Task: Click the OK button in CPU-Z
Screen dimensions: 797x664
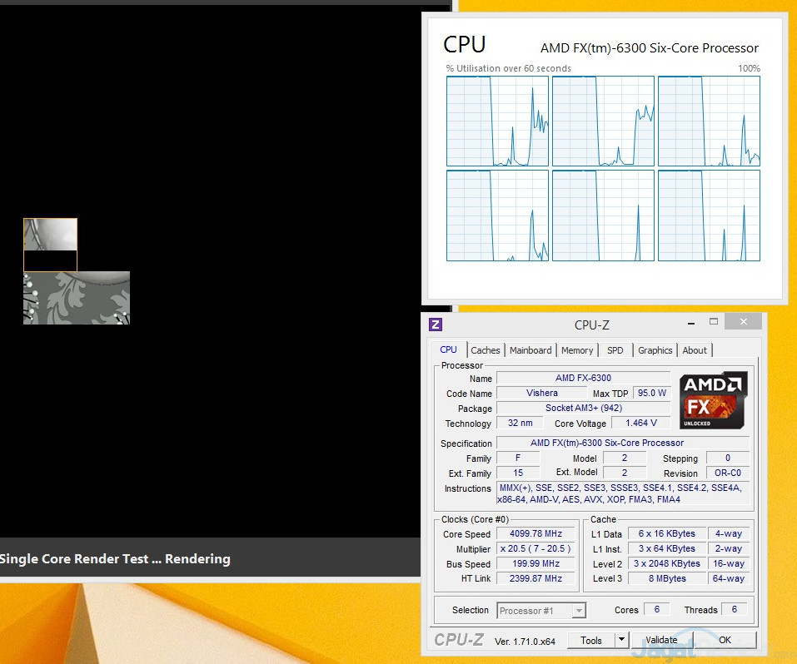Action: click(725, 640)
